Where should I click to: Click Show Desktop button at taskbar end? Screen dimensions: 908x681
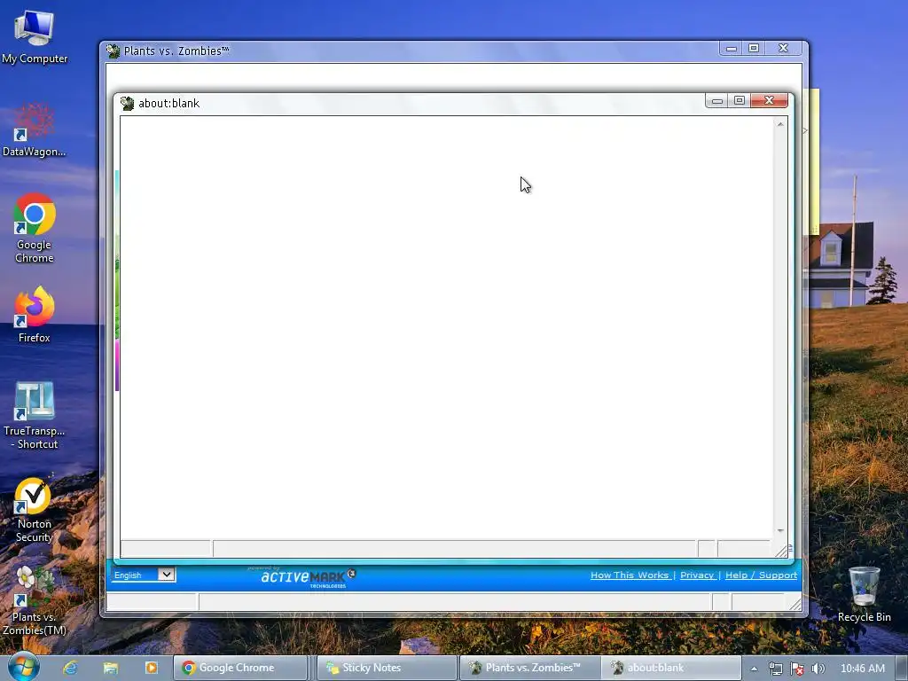click(902, 669)
